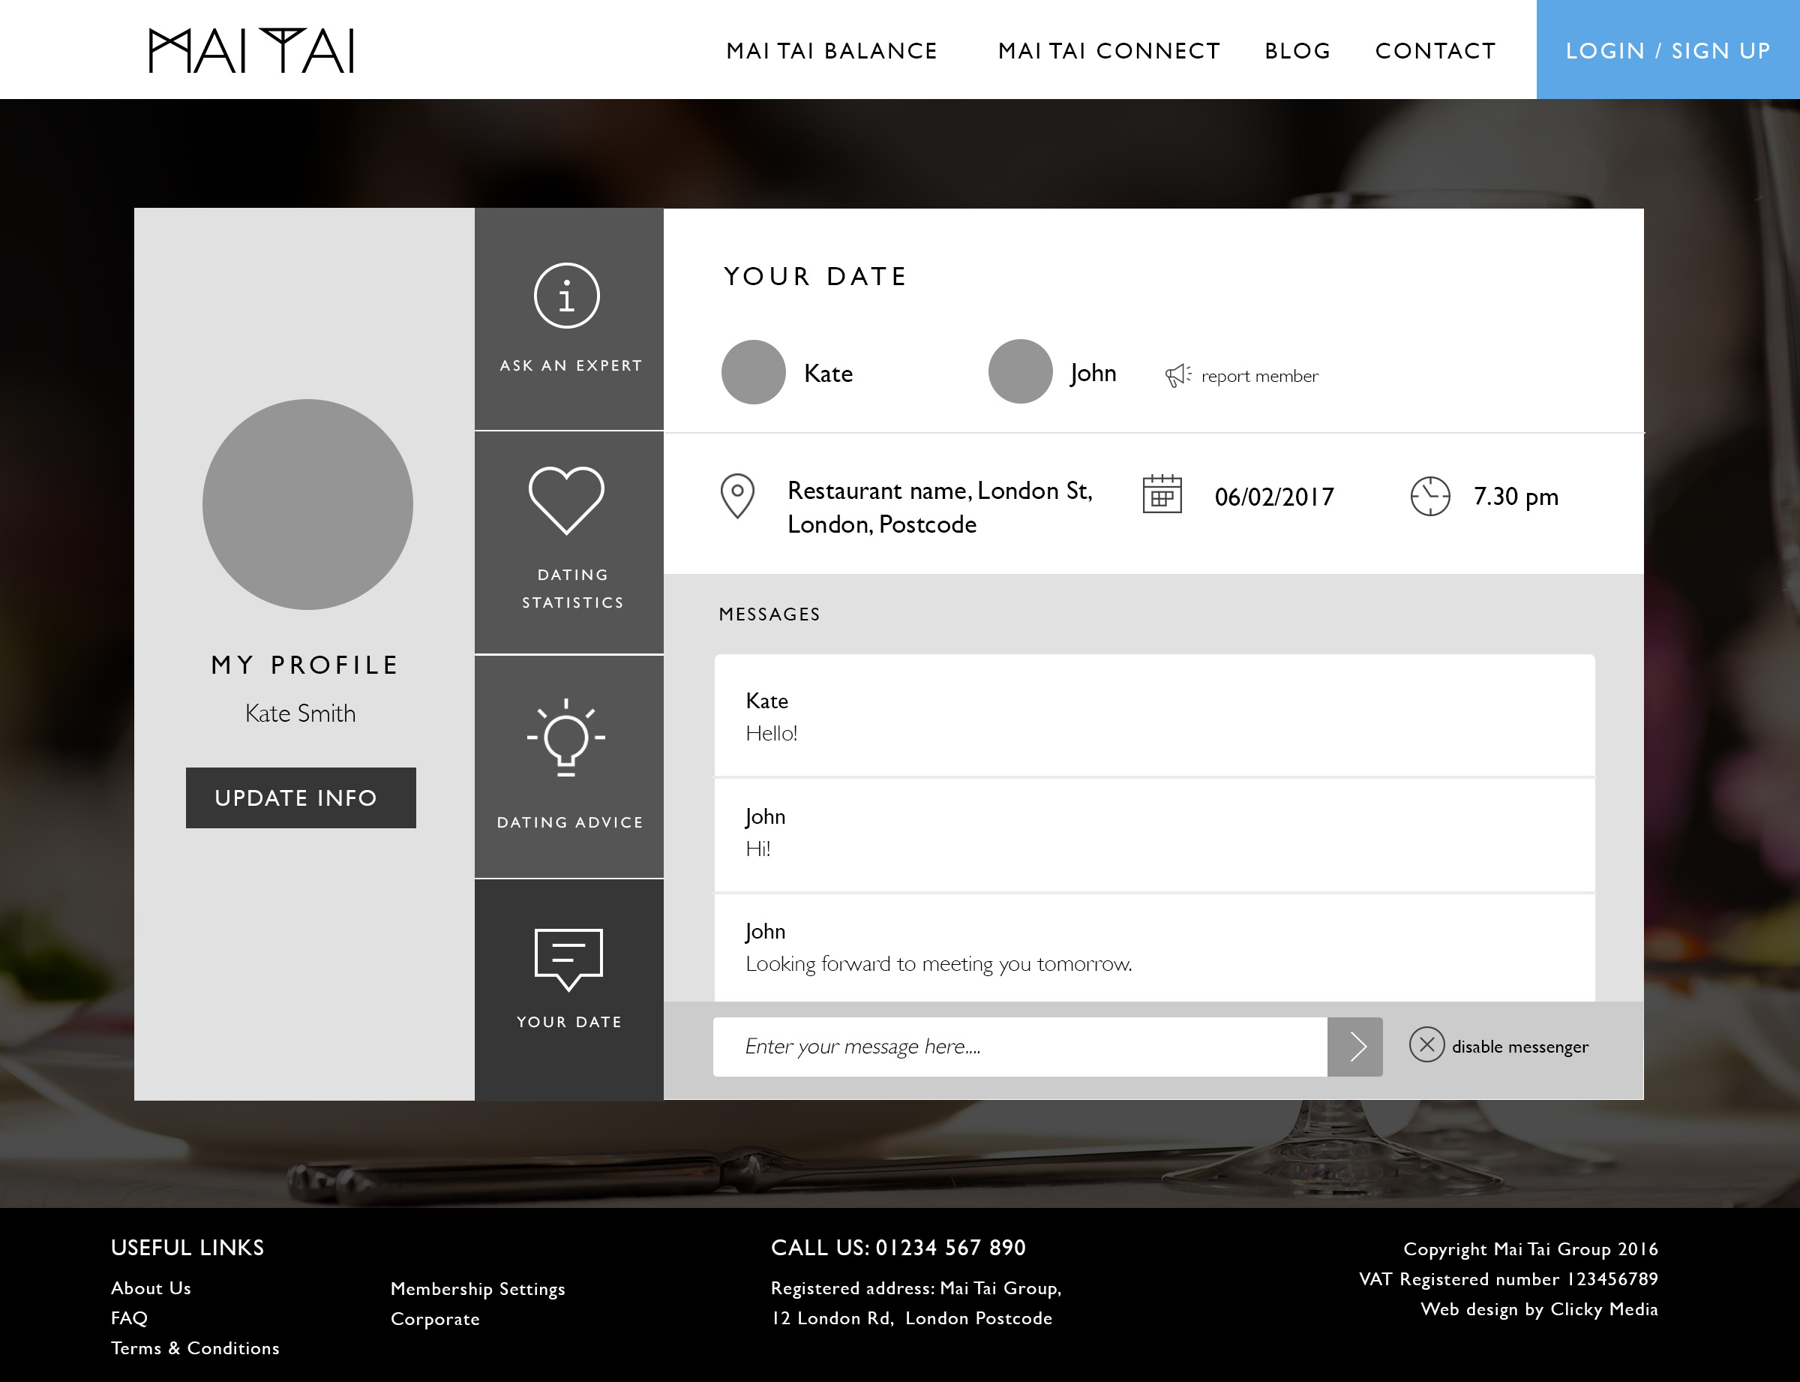Click the time 7.30 pm
The image size is (1800, 1382).
(1516, 496)
